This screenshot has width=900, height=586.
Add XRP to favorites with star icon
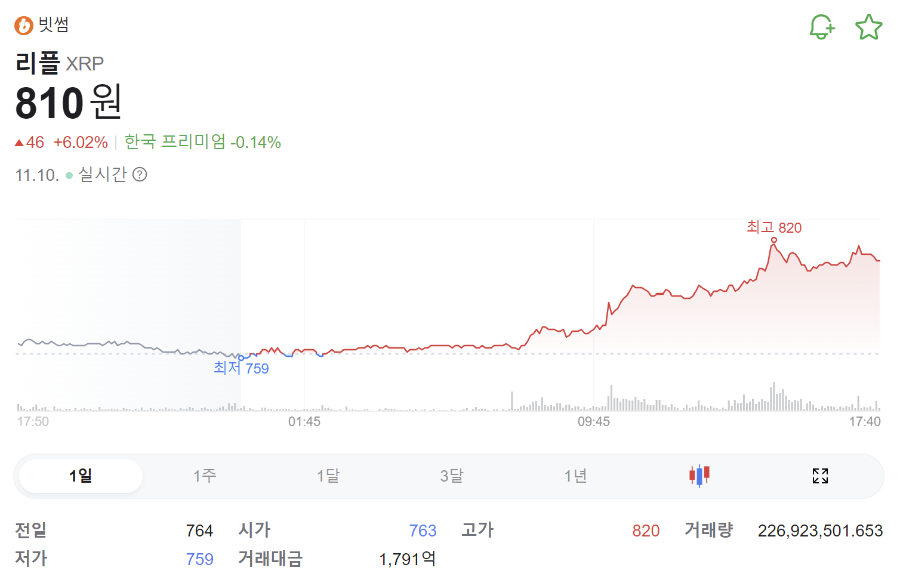click(868, 26)
